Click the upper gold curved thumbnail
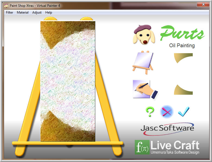Viewport: 212px width, 162px height. [x=183, y=58]
